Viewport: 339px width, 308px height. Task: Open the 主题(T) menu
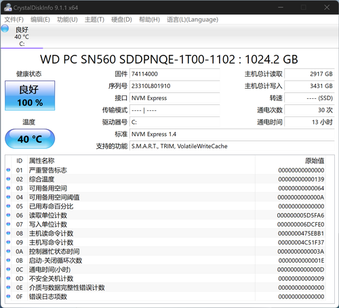[x=94, y=20]
